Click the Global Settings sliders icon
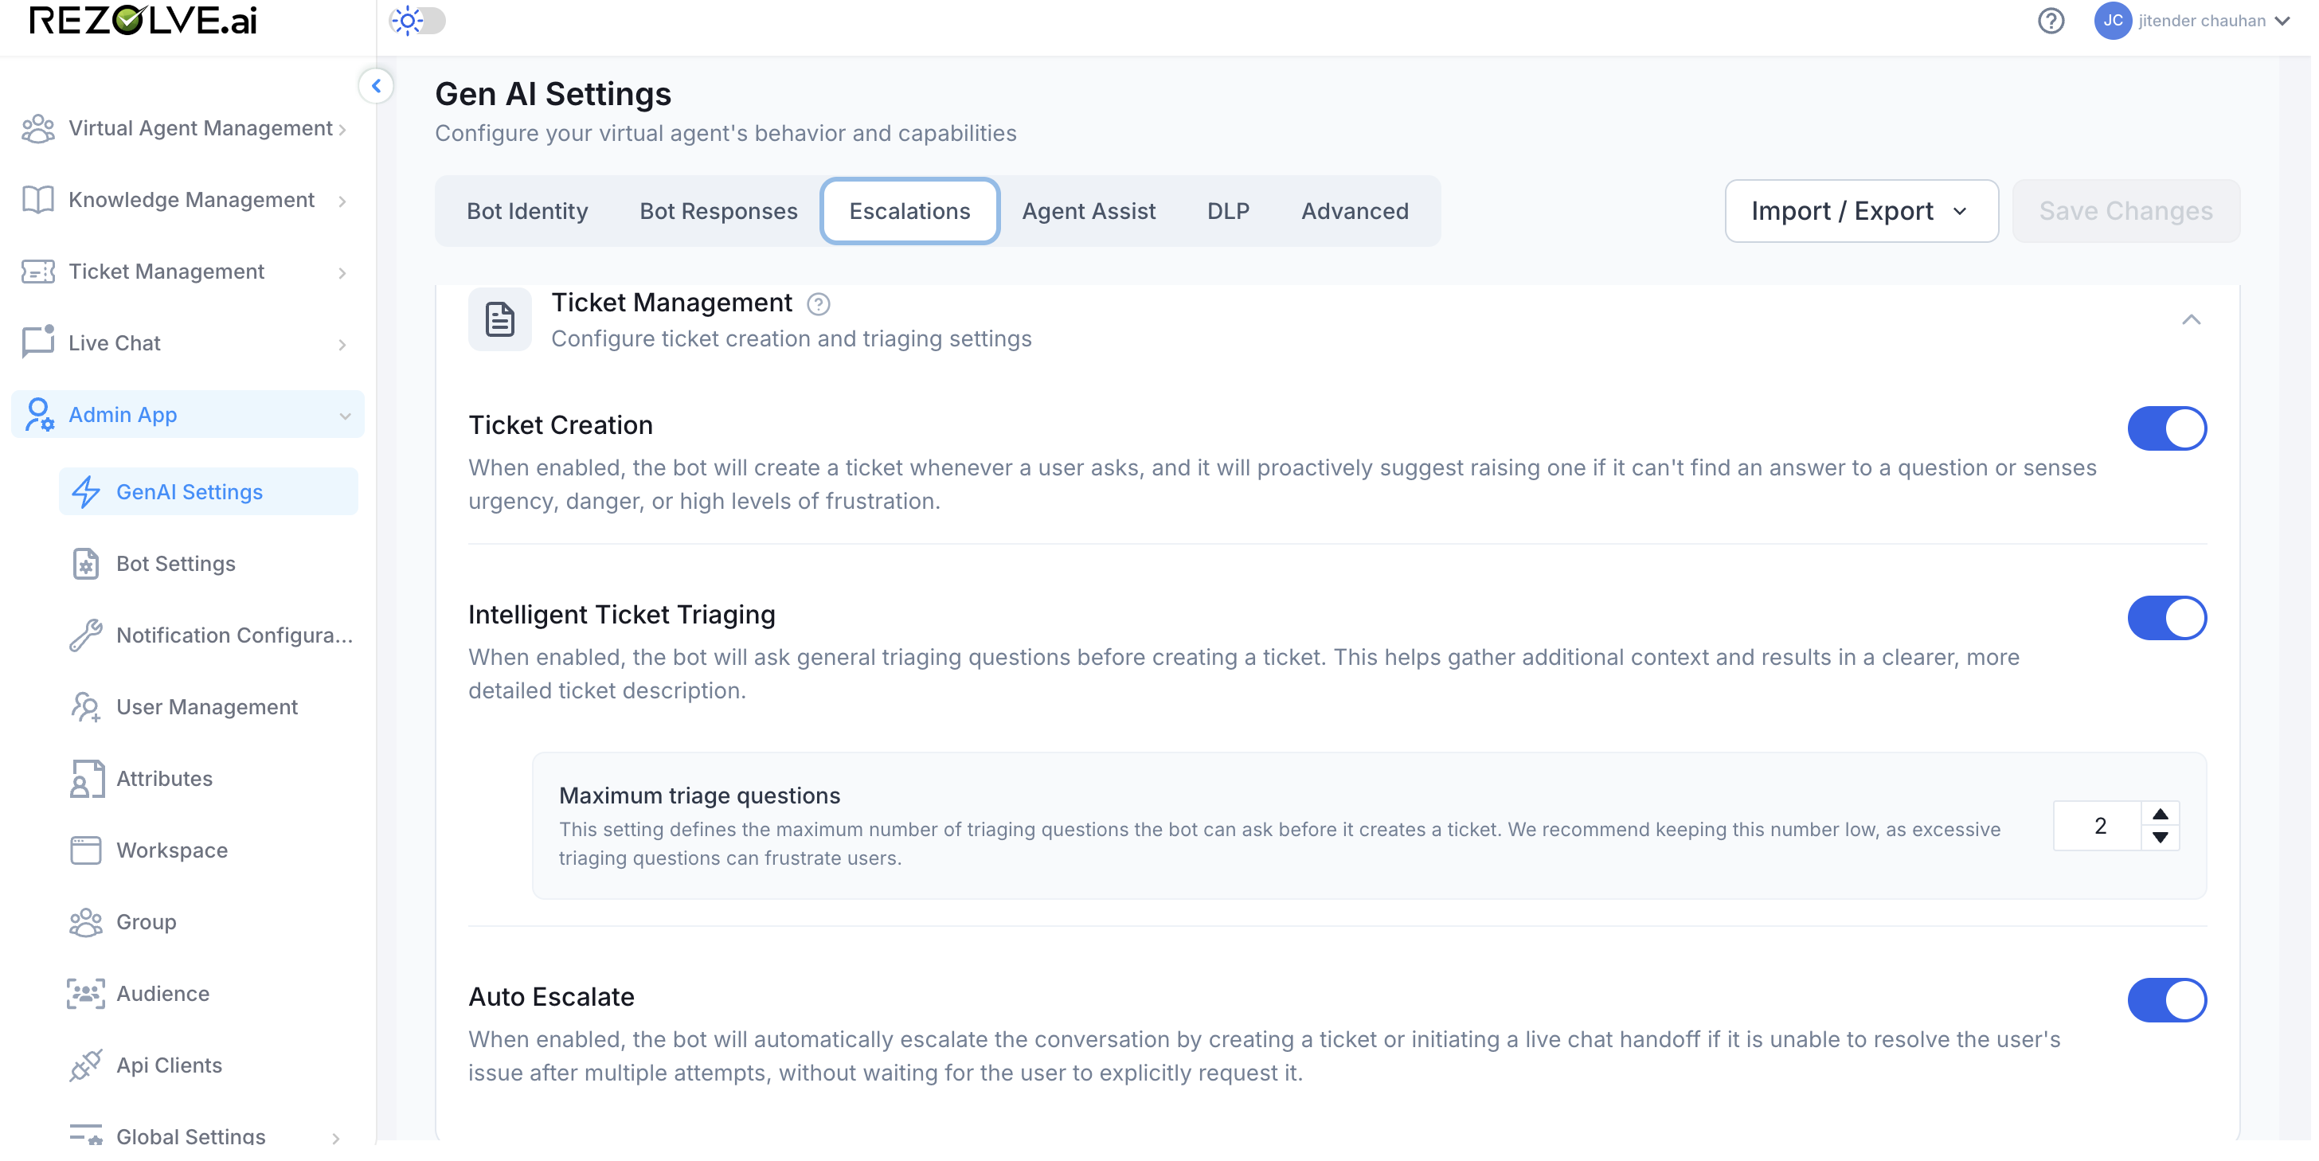 coord(87,1136)
